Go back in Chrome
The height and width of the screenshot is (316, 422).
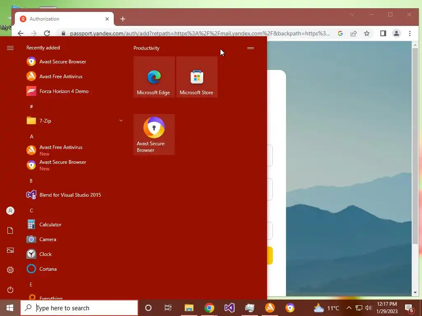point(21,33)
